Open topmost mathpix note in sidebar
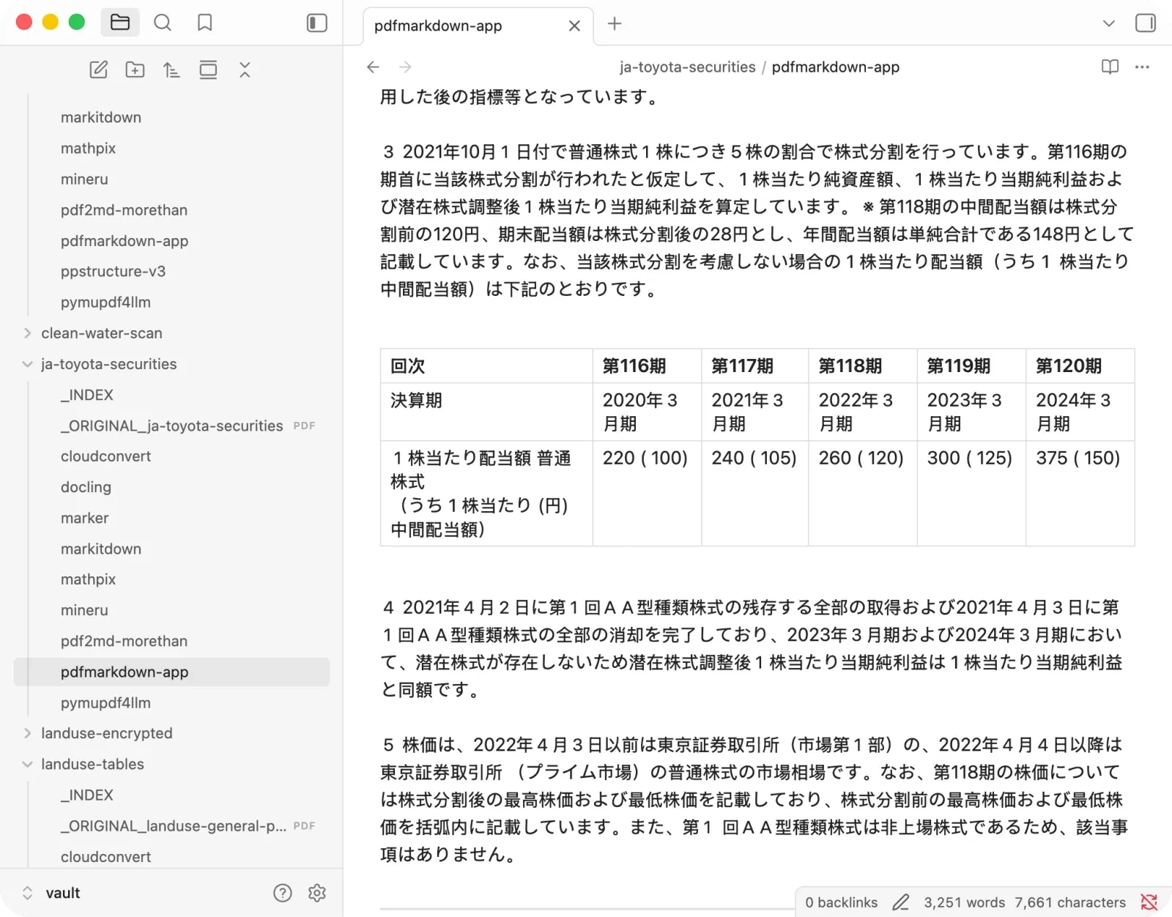This screenshot has height=917, width=1172. (88, 148)
